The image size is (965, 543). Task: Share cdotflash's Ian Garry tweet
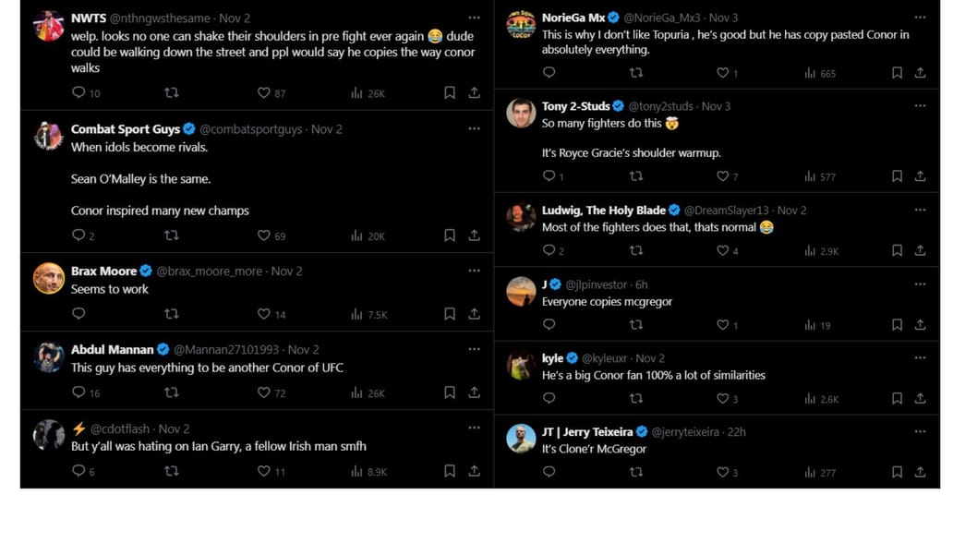point(475,472)
